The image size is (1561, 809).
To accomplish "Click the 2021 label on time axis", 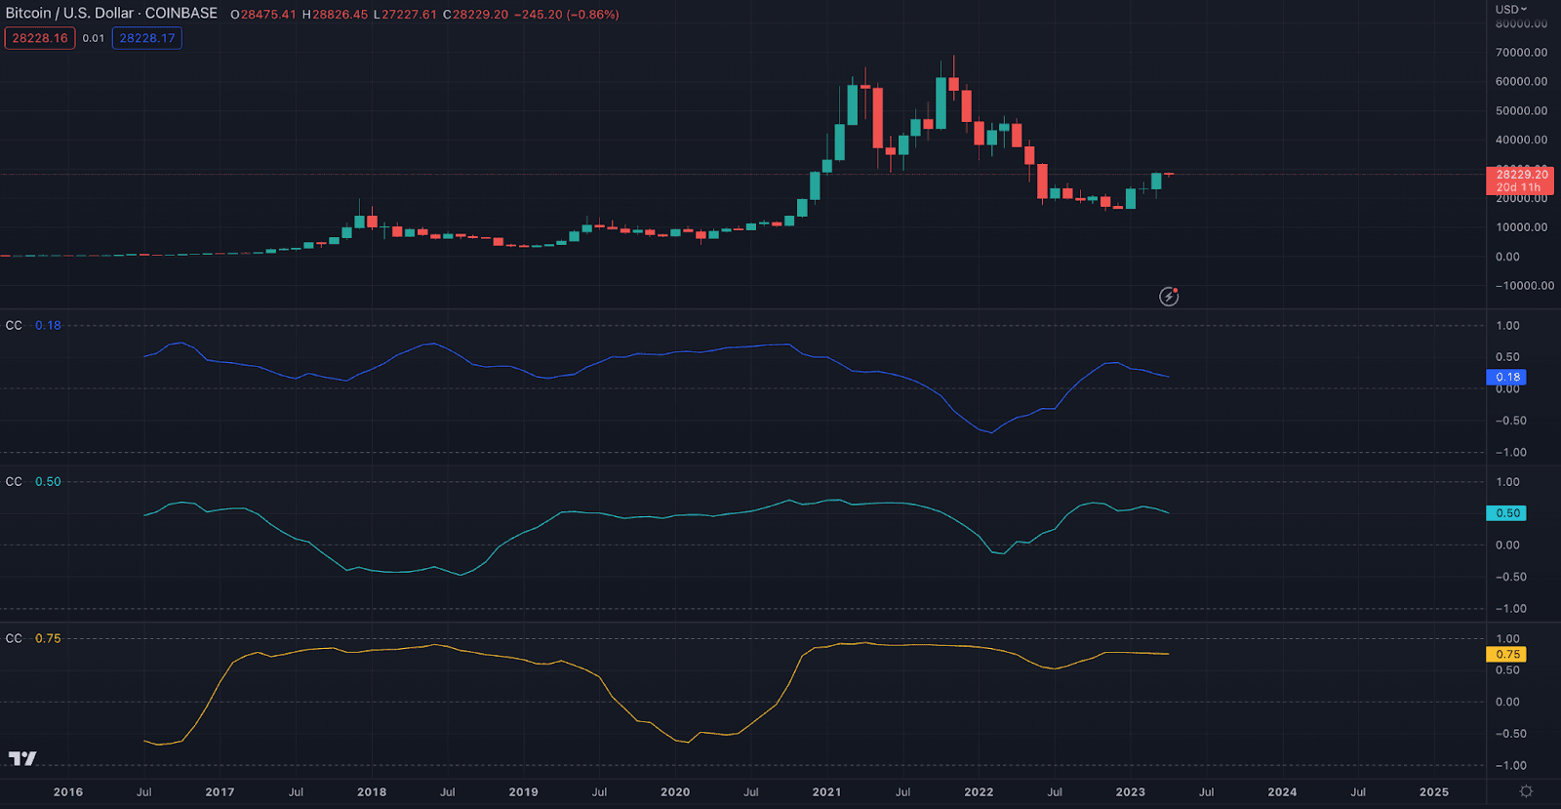I will click(826, 791).
